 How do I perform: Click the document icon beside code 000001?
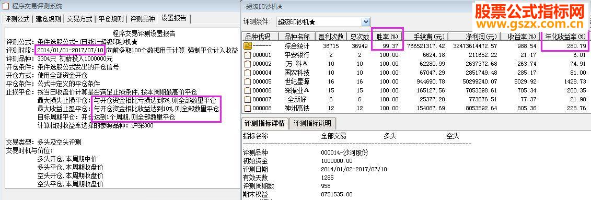[x=248, y=55]
